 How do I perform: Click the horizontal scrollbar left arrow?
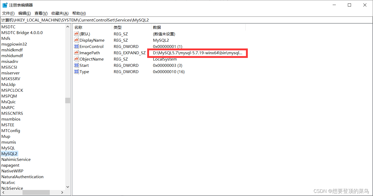[x=3, y=192]
